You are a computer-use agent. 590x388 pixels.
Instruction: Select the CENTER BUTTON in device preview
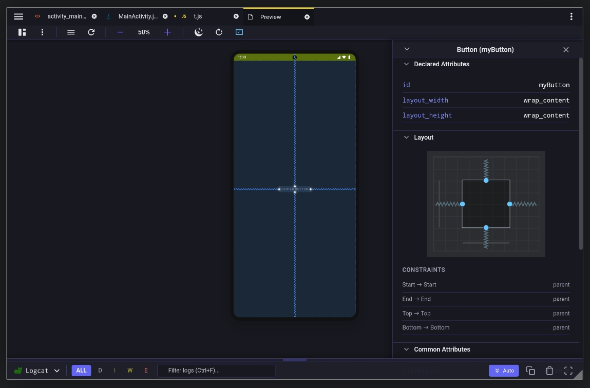click(x=295, y=189)
